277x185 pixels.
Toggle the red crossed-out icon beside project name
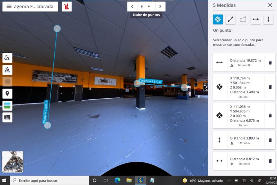[66, 7]
